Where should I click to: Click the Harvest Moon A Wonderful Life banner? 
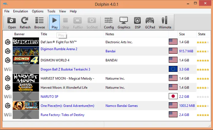pos(26,87)
